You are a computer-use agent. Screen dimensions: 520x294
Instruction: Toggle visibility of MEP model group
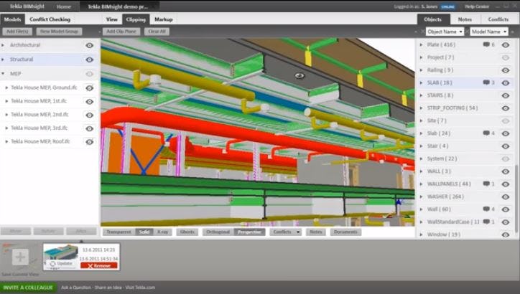click(x=90, y=74)
